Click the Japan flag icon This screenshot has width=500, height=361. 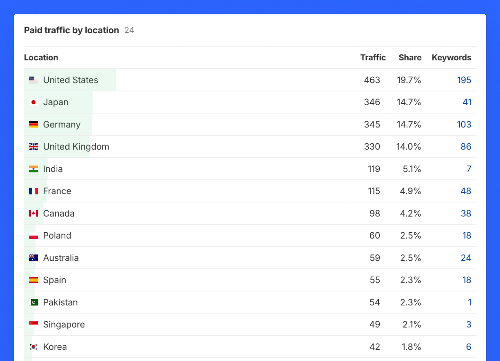coord(33,102)
